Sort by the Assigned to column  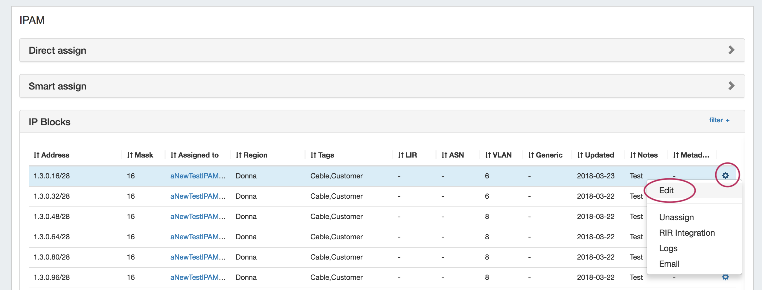(195, 155)
